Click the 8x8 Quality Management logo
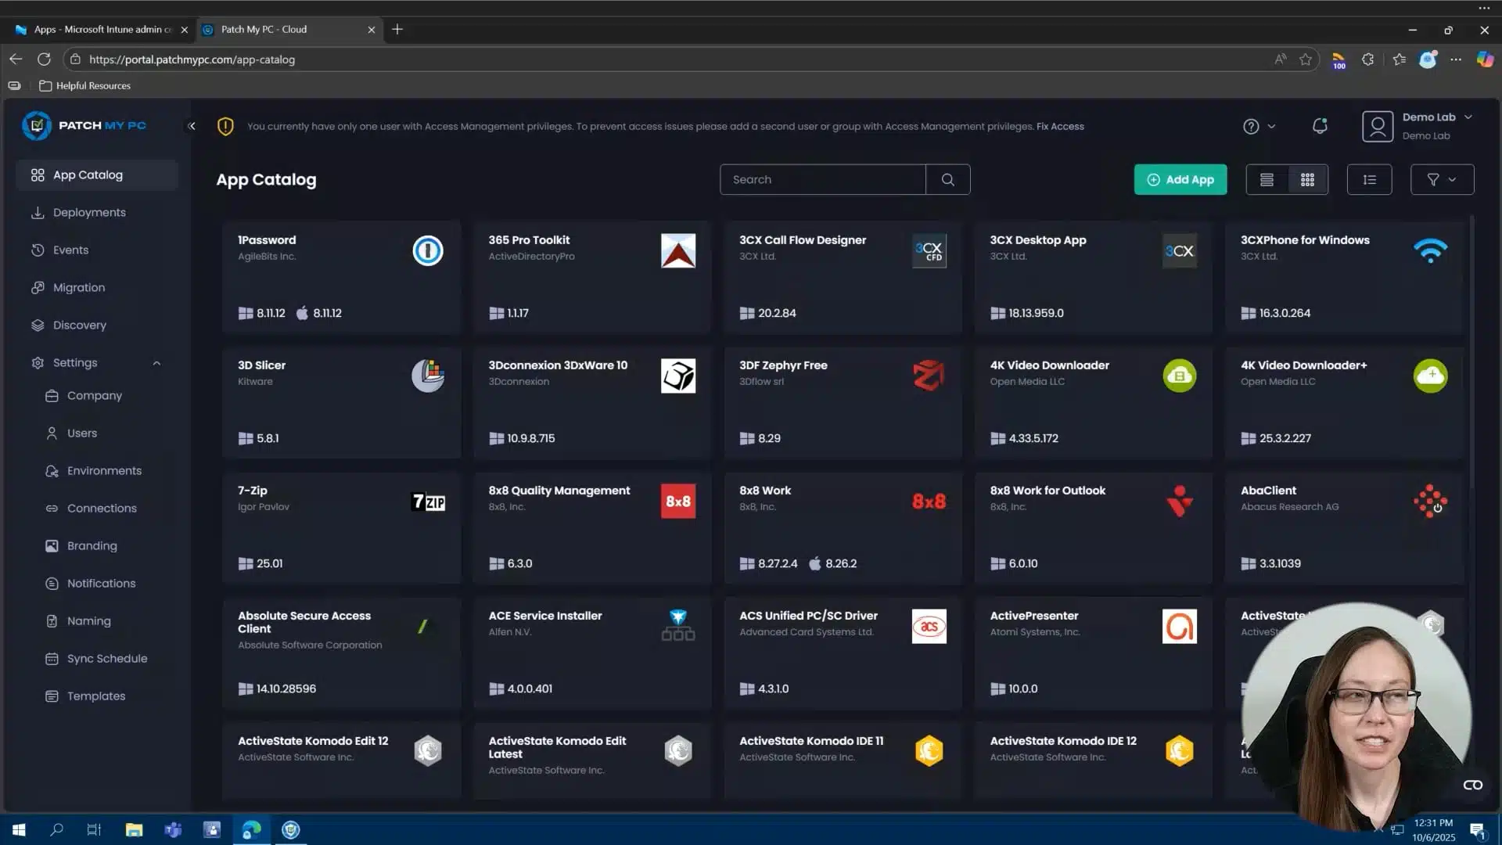The image size is (1502, 845). point(678,502)
